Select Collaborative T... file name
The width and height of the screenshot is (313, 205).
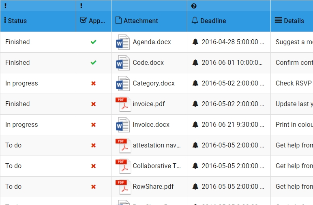[x=156, y=166]
